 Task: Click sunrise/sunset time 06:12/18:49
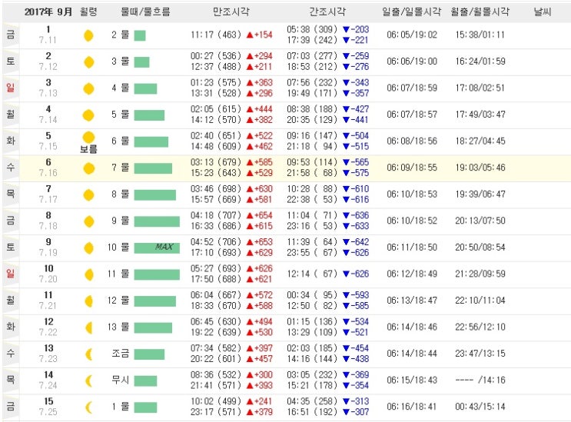(x=412, y=274)
